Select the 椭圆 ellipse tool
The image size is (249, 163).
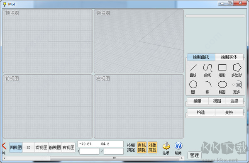[x=222, y=87]
